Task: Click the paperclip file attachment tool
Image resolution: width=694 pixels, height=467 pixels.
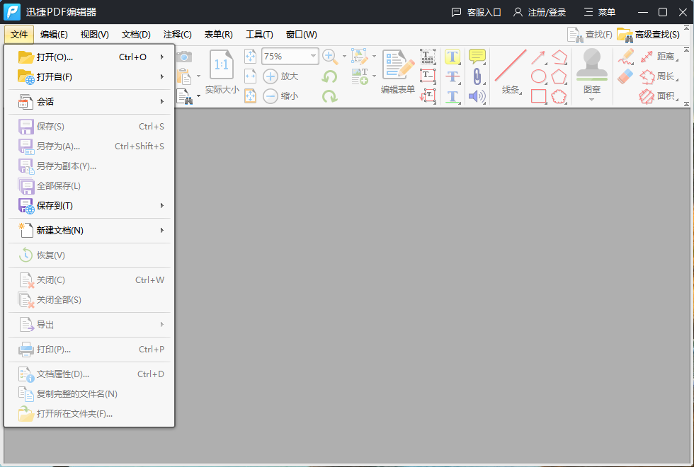Action: point(477,76)
